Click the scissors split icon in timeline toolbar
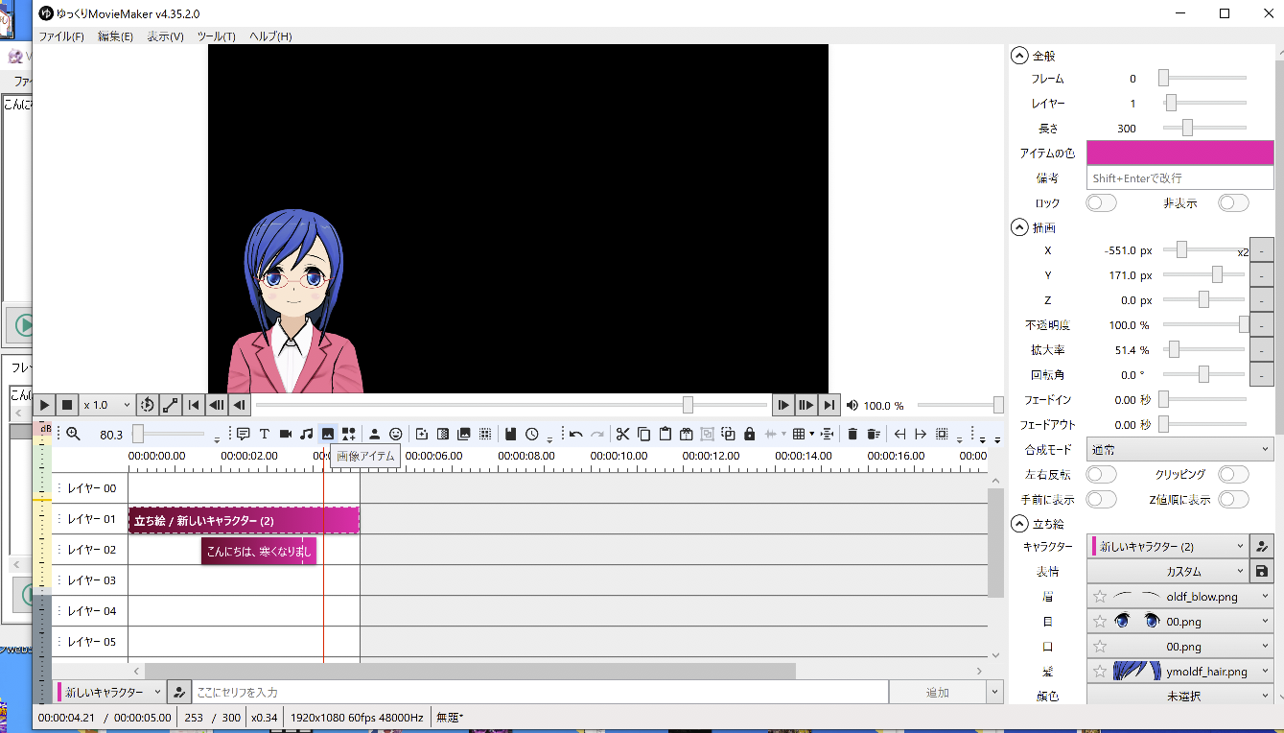Viewport: 1284px width, 733px height. 622,434
